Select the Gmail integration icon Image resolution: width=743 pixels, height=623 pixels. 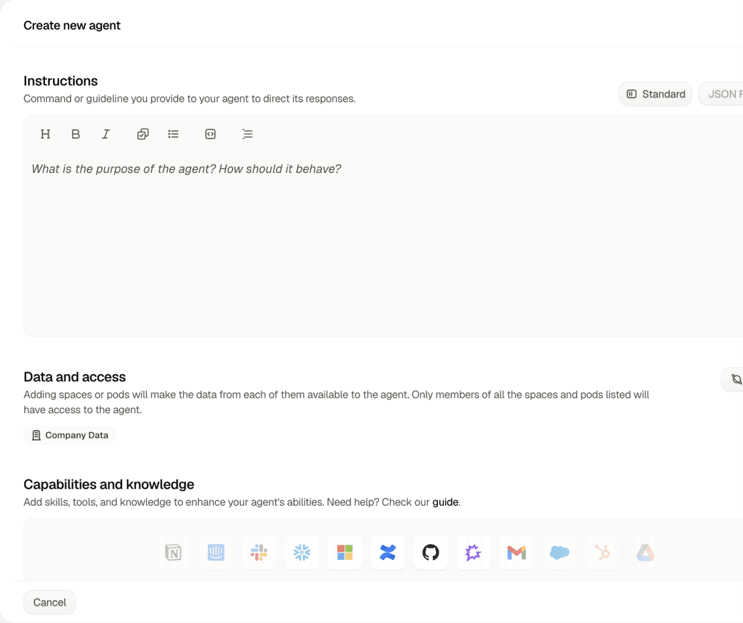tap(516, 553)
